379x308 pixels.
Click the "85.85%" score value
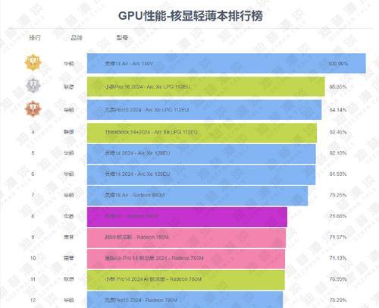(x=338, y=86)
